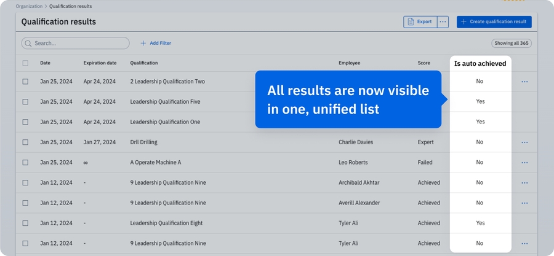This screenshot has width=554, height=256.
Task: Open the more options menu beside Export
Action: click(443, 22)
